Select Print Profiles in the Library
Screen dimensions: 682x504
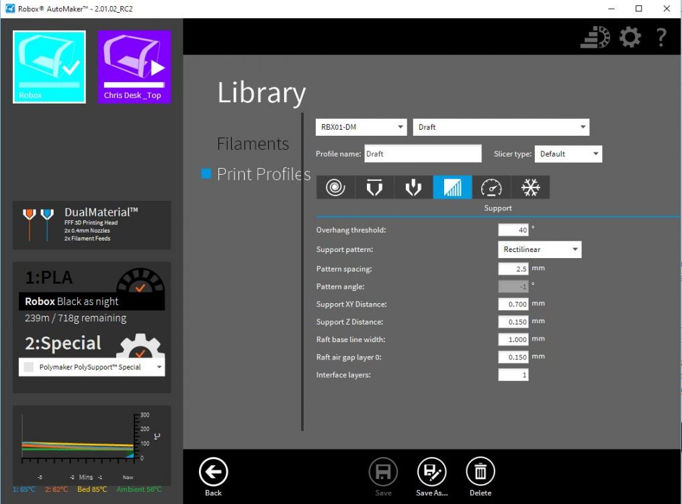click(263, 174)
